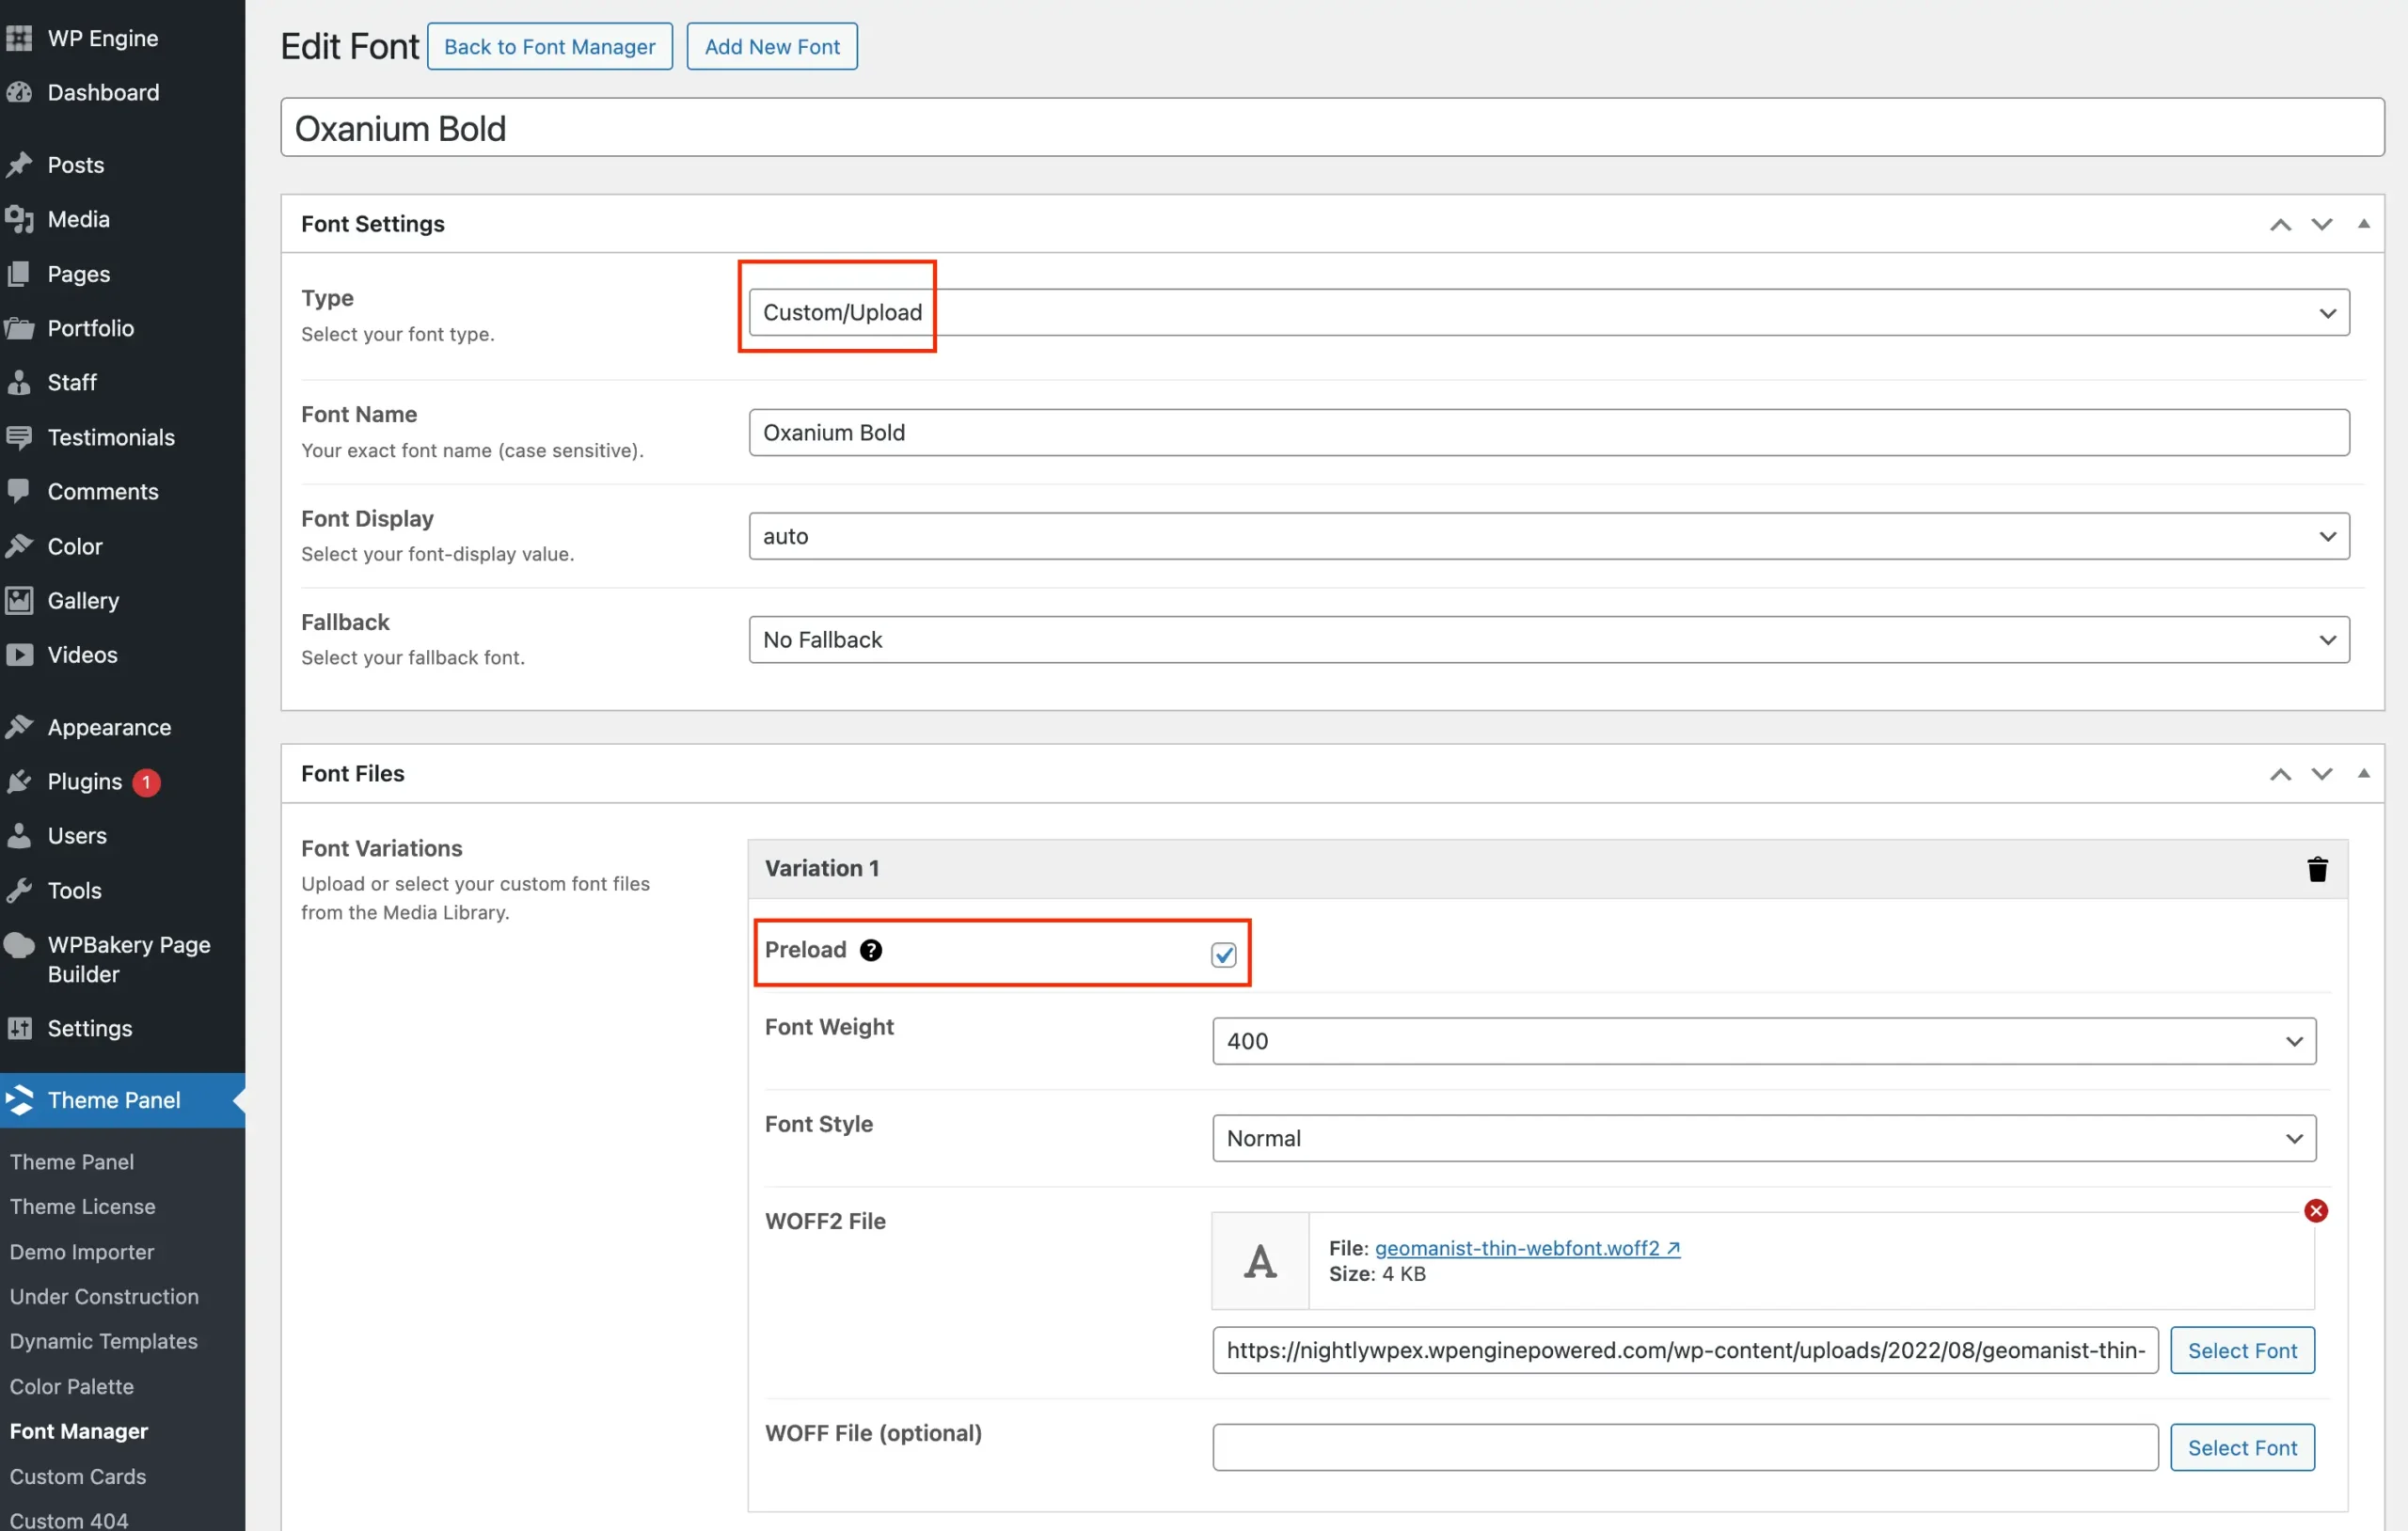This screenshot has width=2408, height=1531.
Task: Open the Font Style dropdown showing Normal
Action: [x=1764, y=1138]
